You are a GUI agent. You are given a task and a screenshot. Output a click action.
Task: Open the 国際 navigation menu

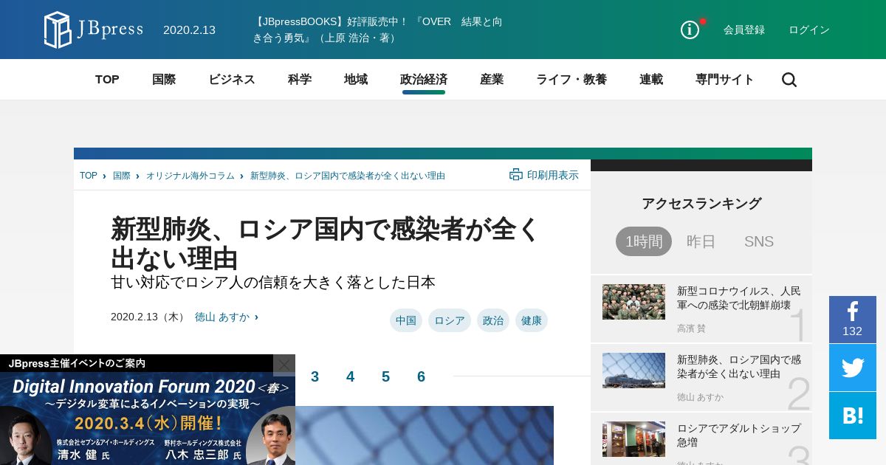[164, 80]
